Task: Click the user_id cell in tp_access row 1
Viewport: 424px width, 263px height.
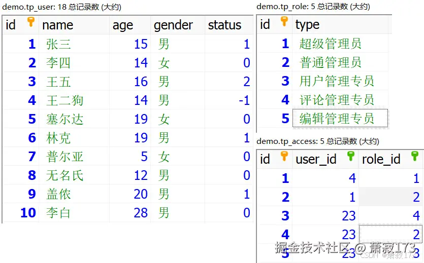Action: click(x=325, y=178)
